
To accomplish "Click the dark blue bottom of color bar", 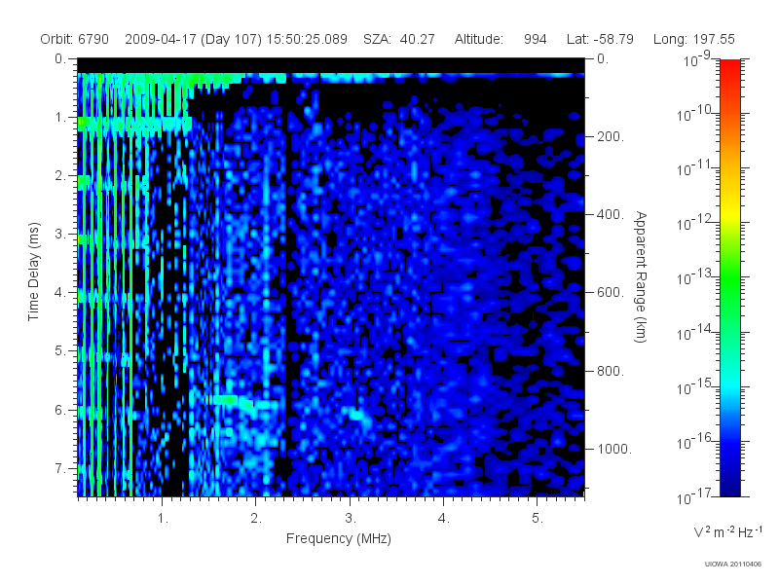I will pyautogui.click(x=729, y=484).
